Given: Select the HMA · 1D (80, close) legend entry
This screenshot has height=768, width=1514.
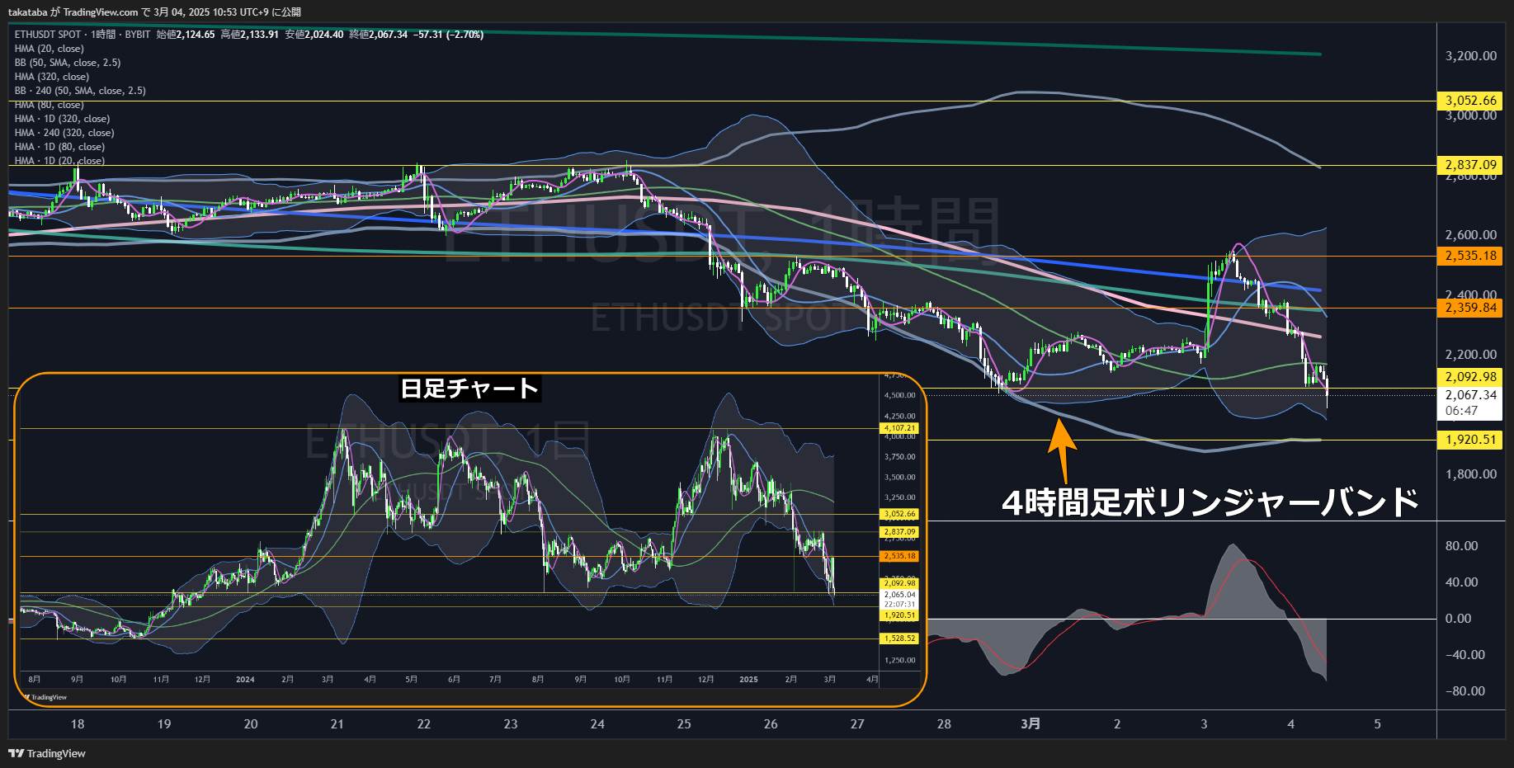Looking at the screenshot, I should pos(59,147).
